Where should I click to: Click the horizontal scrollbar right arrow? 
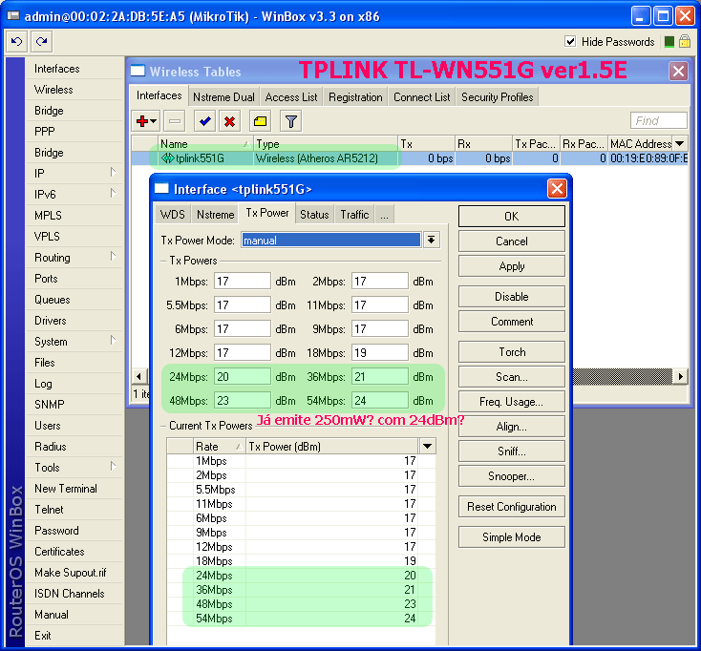[680, 377]
